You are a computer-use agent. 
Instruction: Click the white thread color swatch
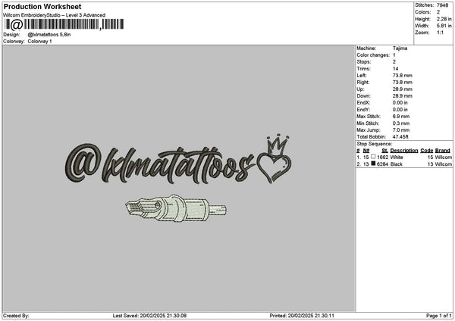(373, 157)
